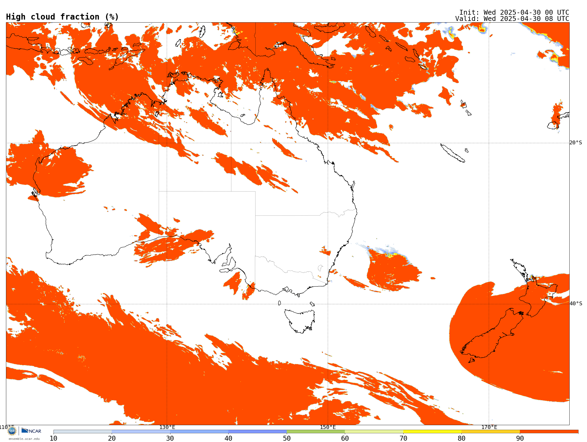
Task: Click the High cloud fraction (%) title
Action: pyautogui.click(x=63, y=17)
